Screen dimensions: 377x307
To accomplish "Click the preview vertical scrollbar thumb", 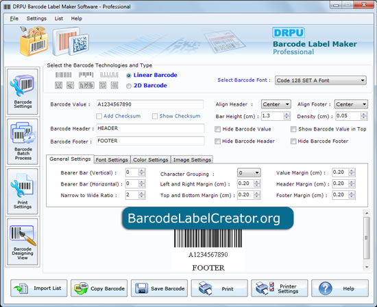I will tap(367, 238).
